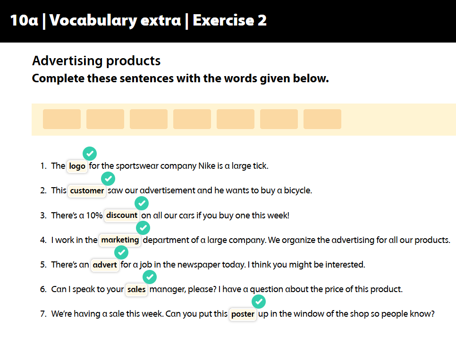
Task: Click the green checkmark above the advert answer
Action: pyautogui.click(x=121, y=252)
